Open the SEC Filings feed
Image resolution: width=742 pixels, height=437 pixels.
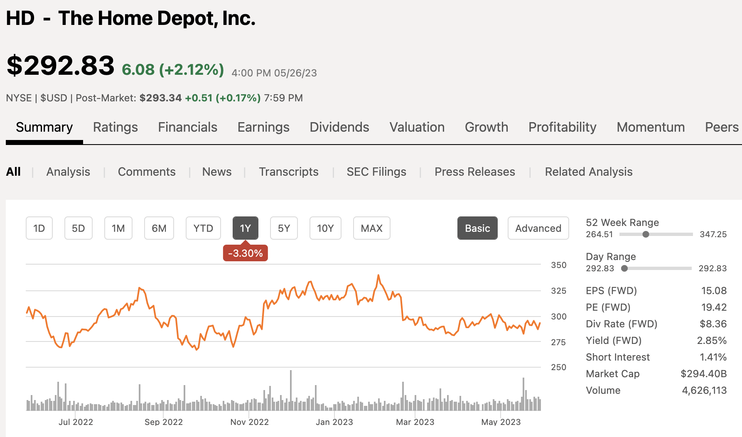click(x=376, y=172)
